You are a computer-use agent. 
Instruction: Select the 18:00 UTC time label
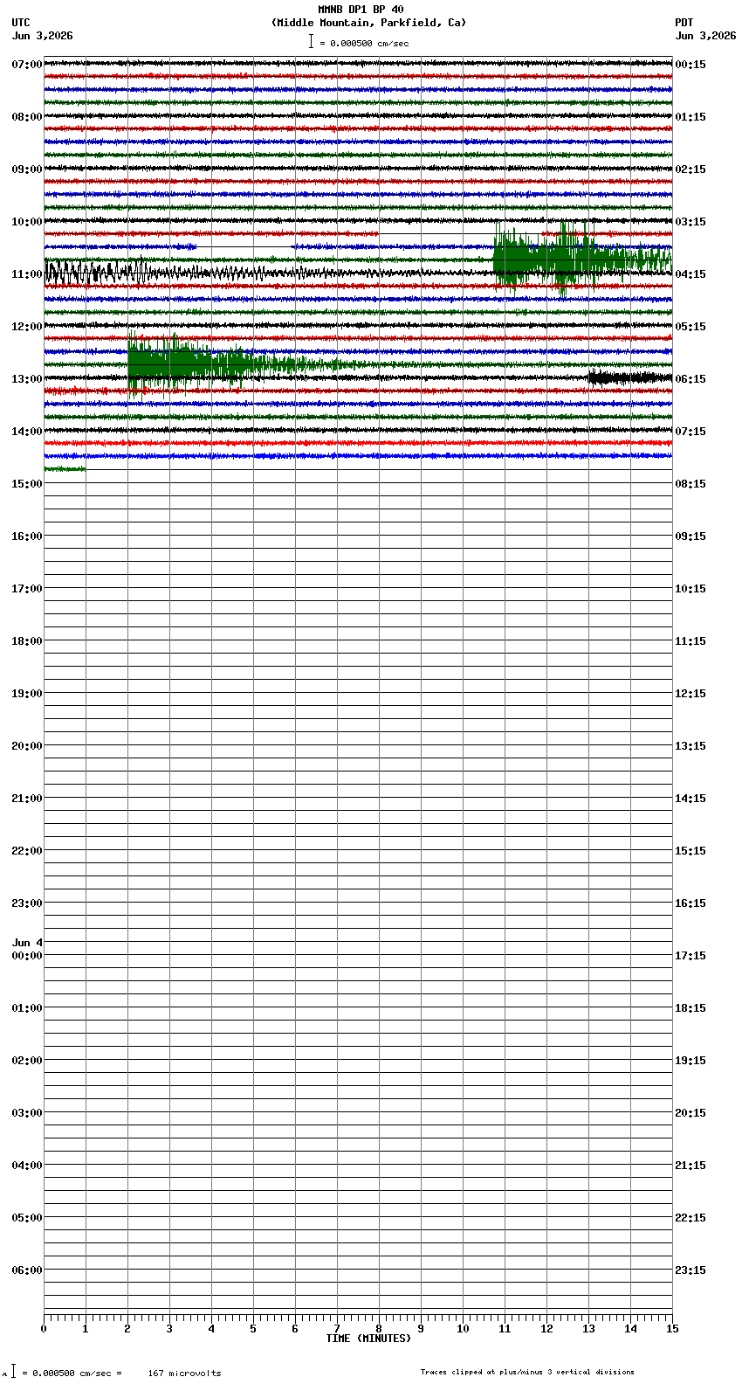pyautogui.click(x=27, y=641)
